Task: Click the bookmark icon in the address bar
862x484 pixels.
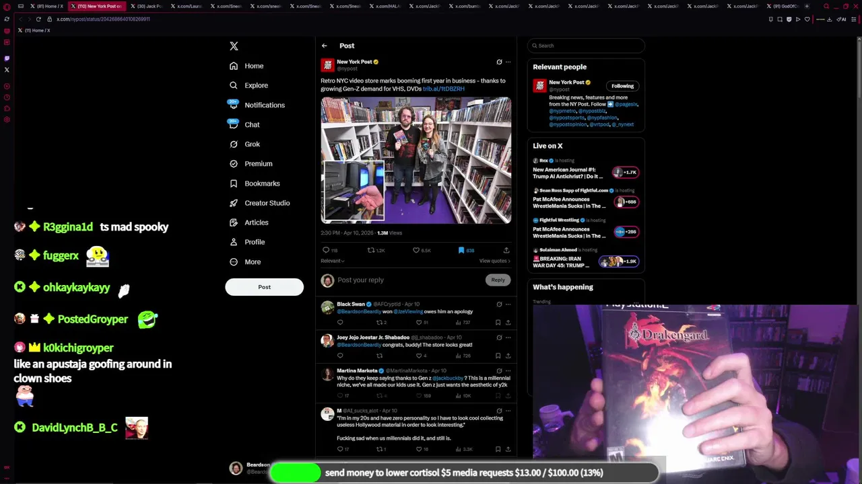Action: coord(770,19)
